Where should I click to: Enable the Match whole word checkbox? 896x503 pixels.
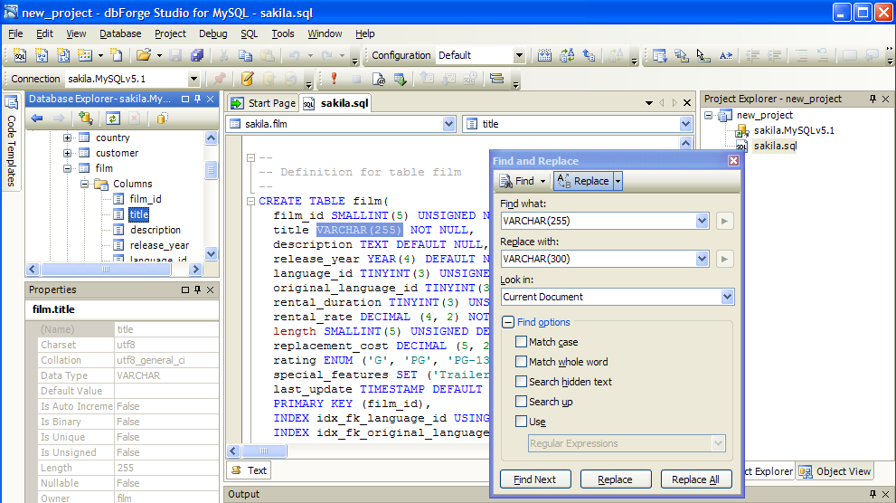click(521, 362)
